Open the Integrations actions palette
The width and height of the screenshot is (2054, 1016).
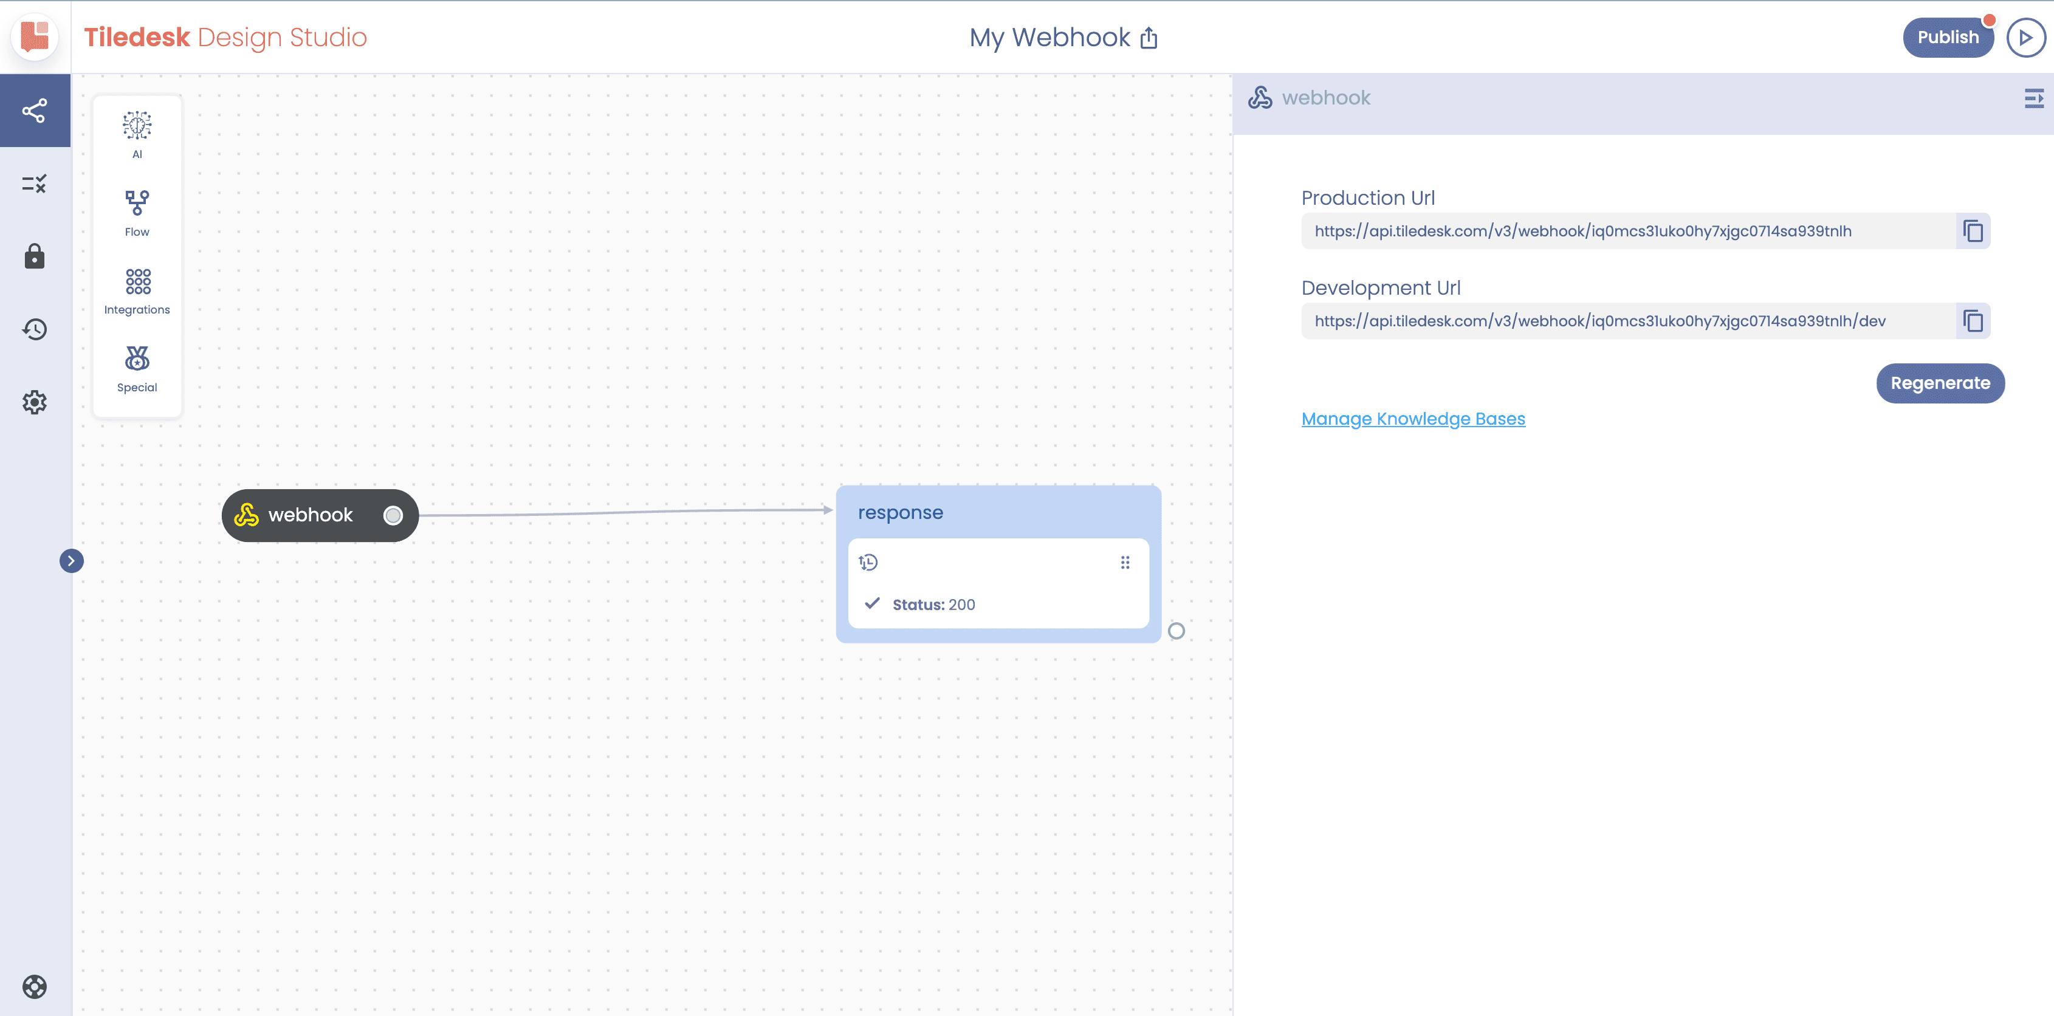tap(137, 291)
